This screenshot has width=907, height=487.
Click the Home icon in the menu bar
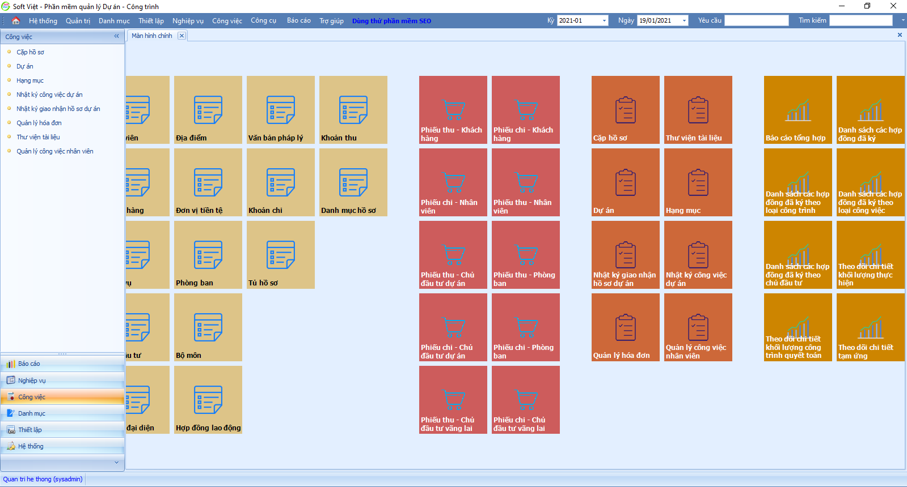[16, 21]
